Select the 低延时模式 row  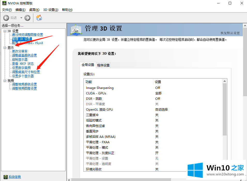153,120
